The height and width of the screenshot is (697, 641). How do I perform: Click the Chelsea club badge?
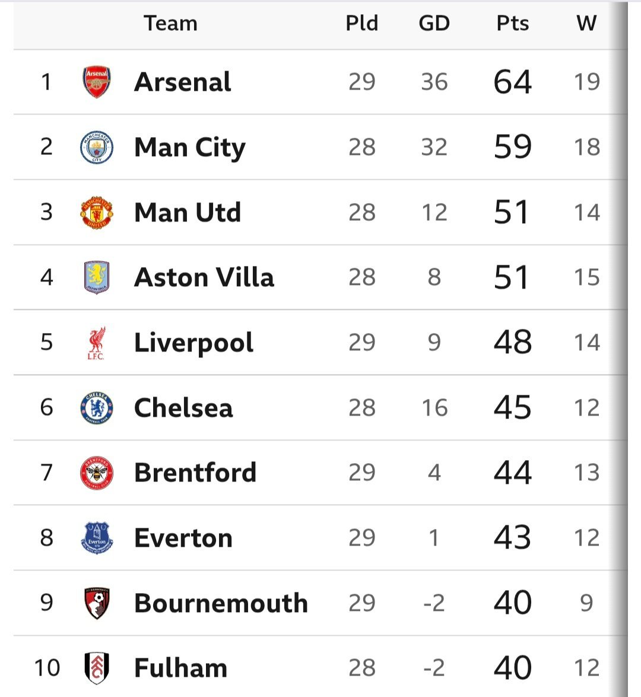tap(96, 408)
